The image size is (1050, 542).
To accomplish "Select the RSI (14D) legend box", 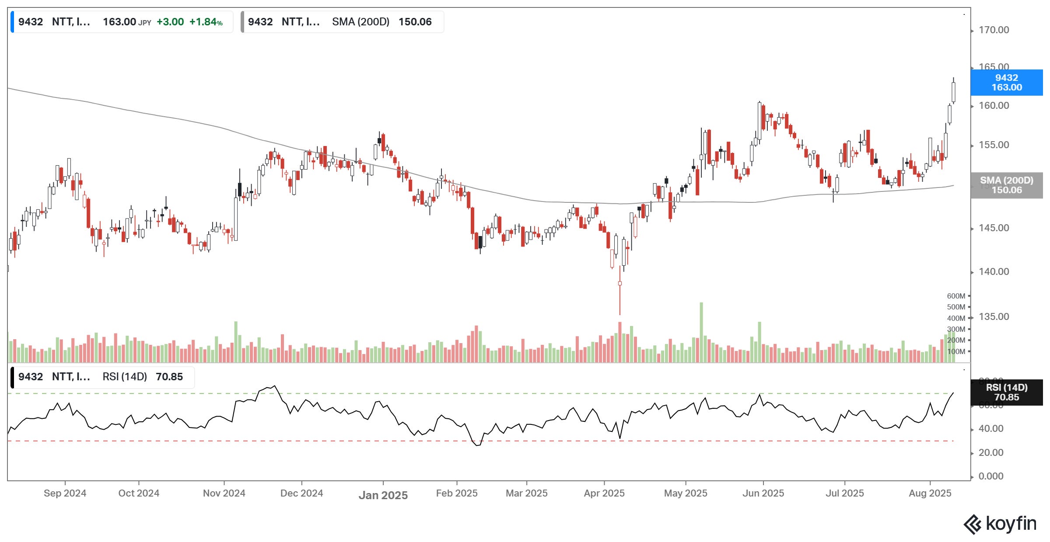I will (x=103, y=377).
